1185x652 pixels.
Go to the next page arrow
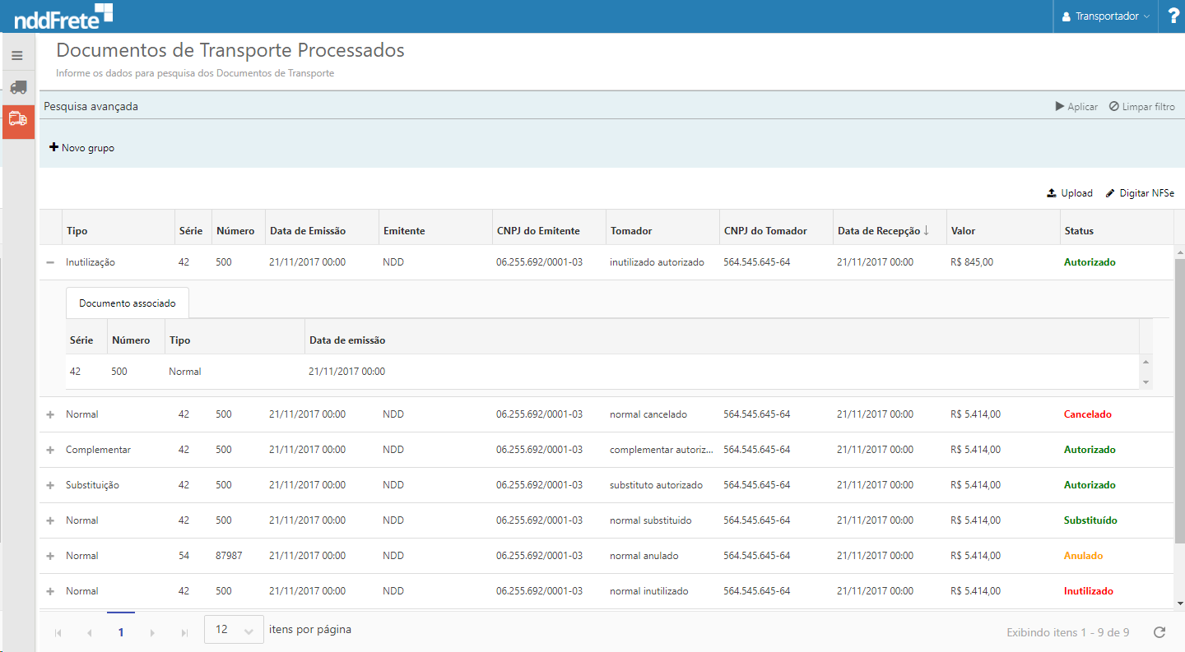click(x=152, y=632)
